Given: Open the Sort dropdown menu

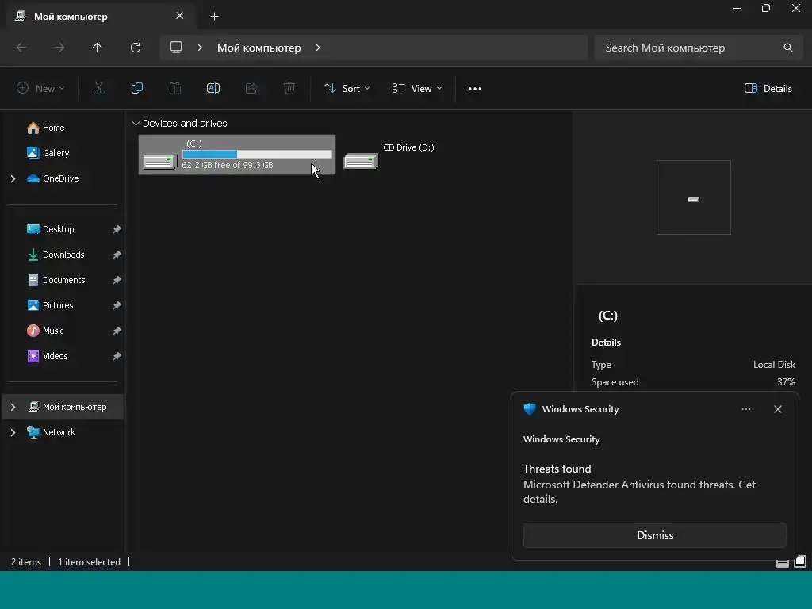Looking at the screenshot, I should 347,89.
